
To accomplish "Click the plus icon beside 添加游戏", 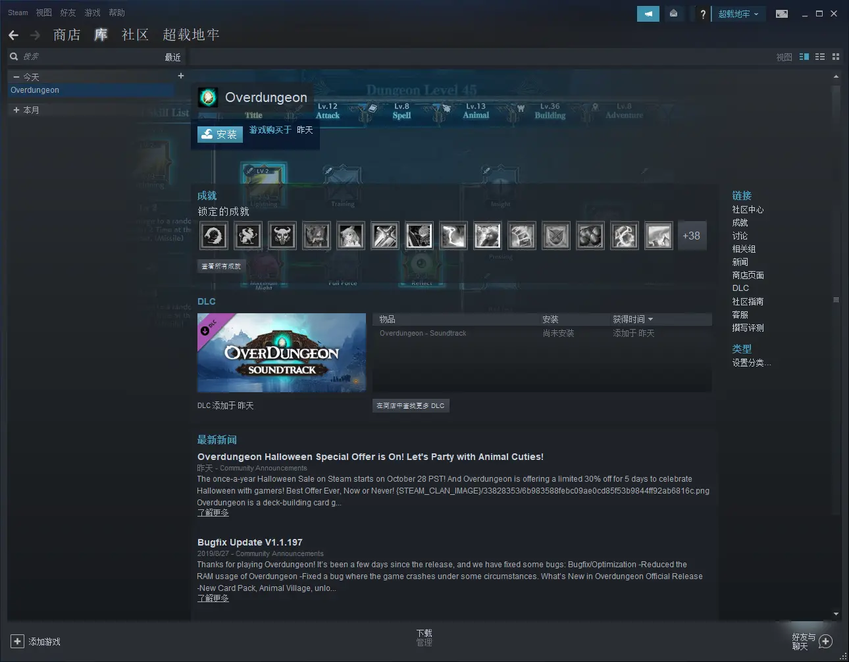I will (18, 641).
